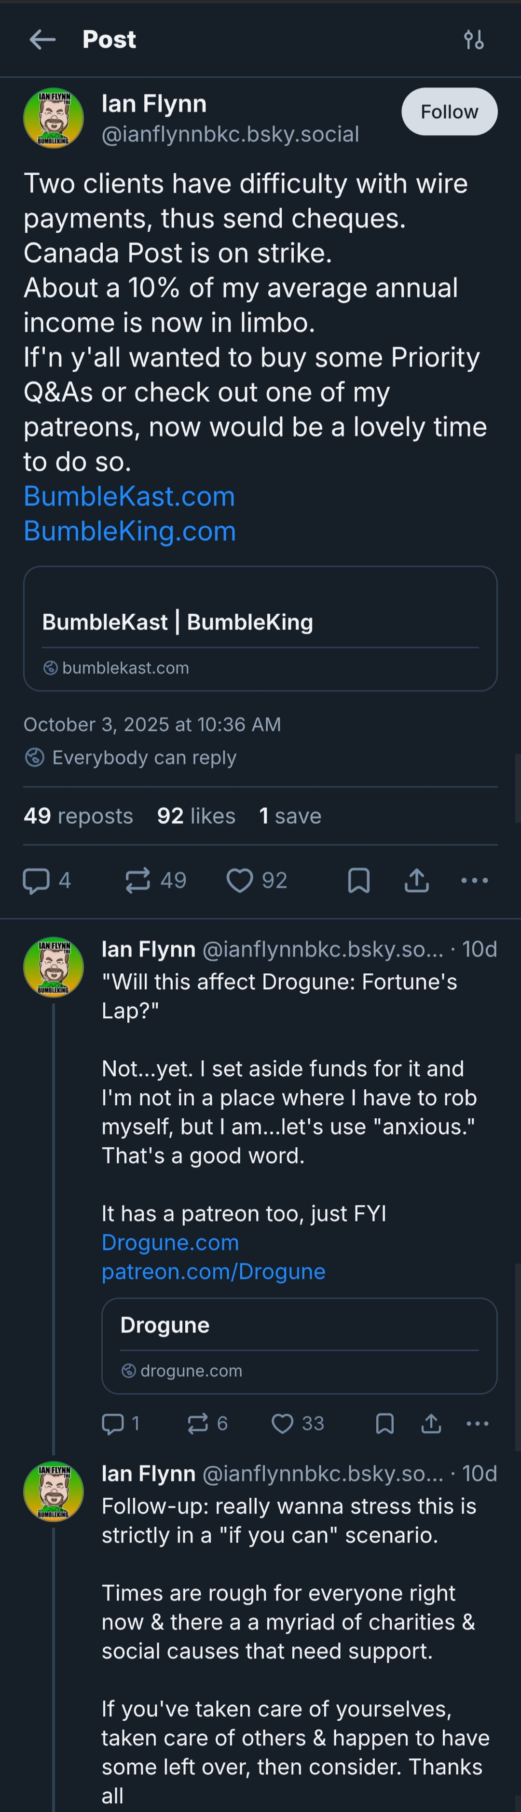The width and height of the screenshot is (521, 1812).
Task: Open more options on Drogune reply
Action: pyautogui.click(x=478, y=1424)
